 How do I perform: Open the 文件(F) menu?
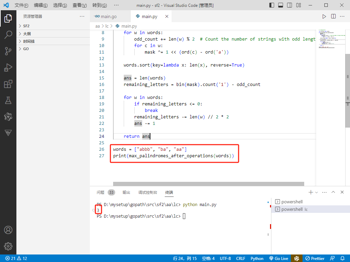[22, 5]
